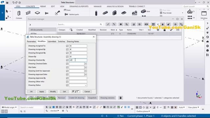Toggle the Drawing Checked By checkbox
Screen dimensions: 210x118
coord(67,60)
